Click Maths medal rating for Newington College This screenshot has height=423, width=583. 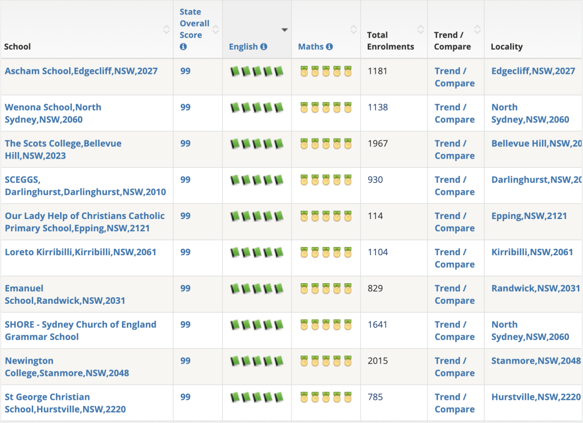coord(326,361)
